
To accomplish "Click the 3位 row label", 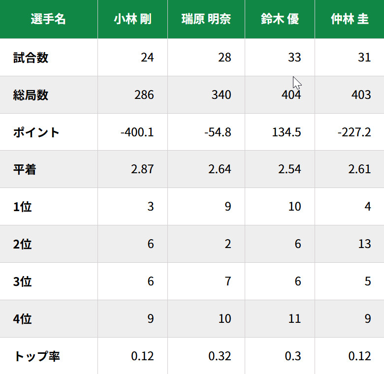I will (23, 281).
